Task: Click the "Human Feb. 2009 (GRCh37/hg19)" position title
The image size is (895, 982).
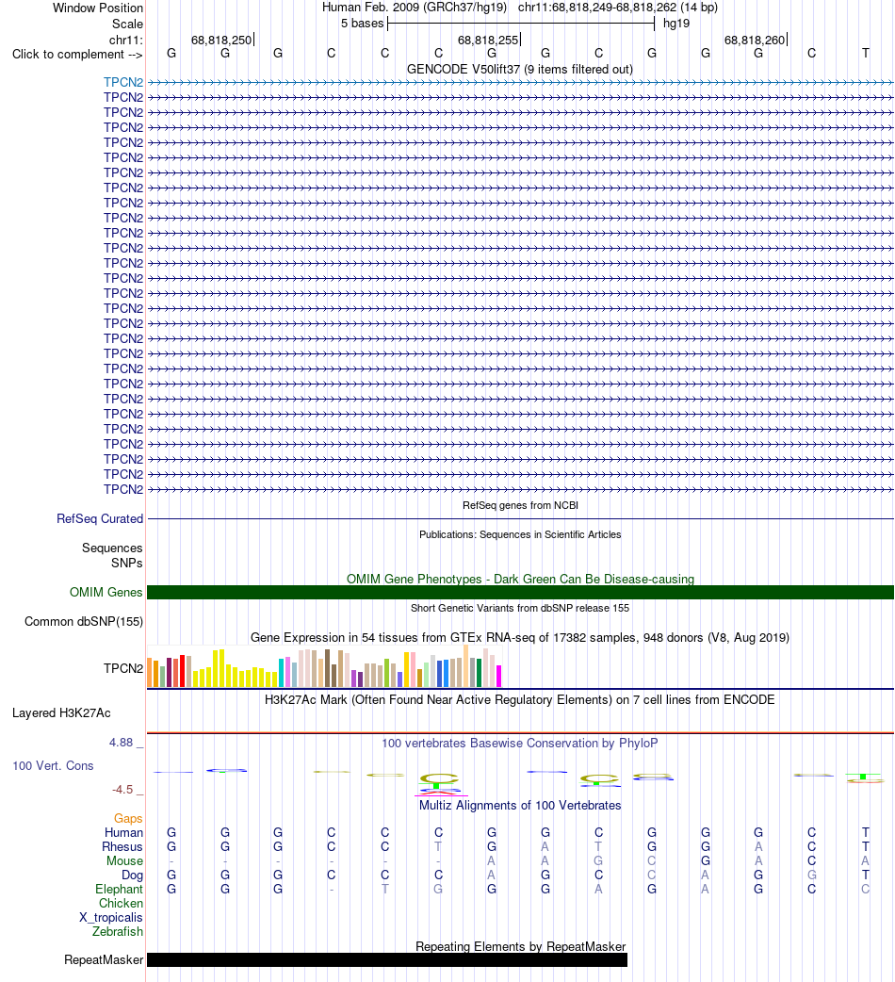Action: click(415, 8)
